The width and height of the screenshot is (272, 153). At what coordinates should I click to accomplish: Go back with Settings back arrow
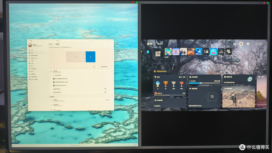tap(29, 41)
